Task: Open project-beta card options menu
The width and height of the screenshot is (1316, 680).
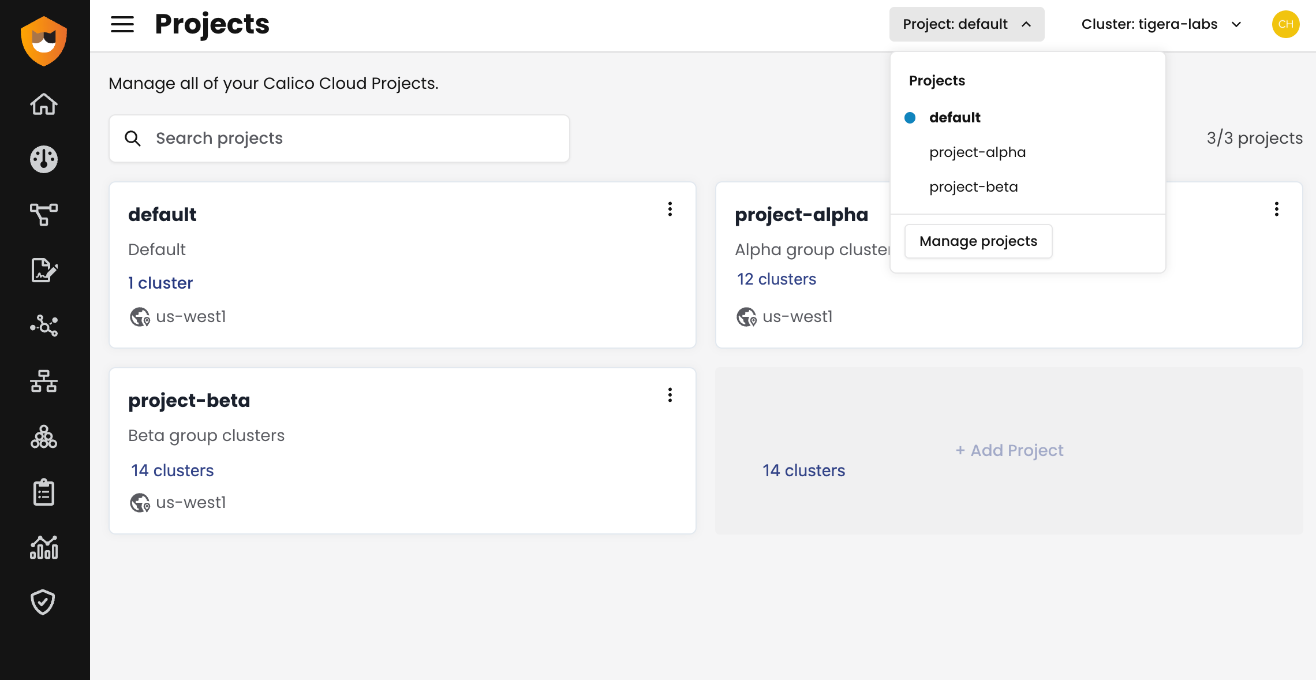Action: [670, 395]
